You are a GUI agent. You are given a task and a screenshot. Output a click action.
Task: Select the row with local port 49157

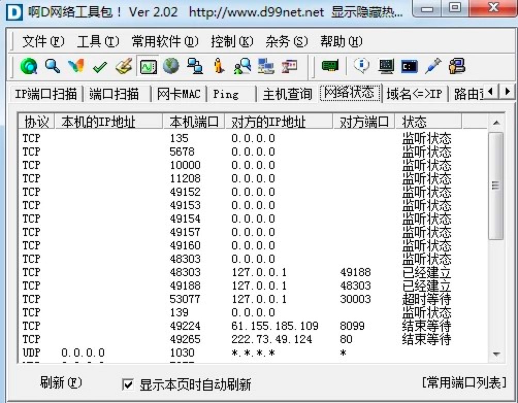(x=253, y=232)
